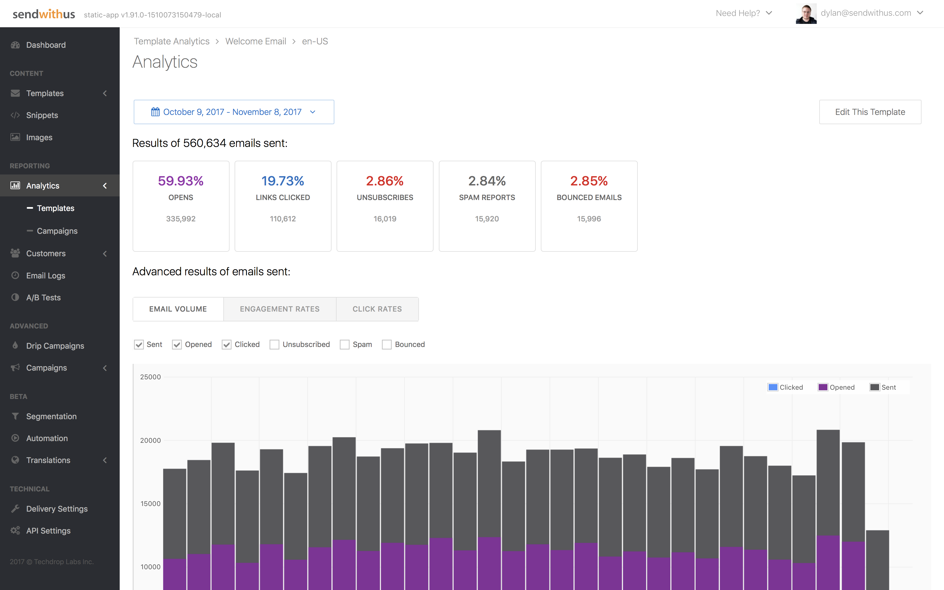Click the Drip Campaigns droplet icon
Screen dimensions: 944x590
[x=15, y=345]
